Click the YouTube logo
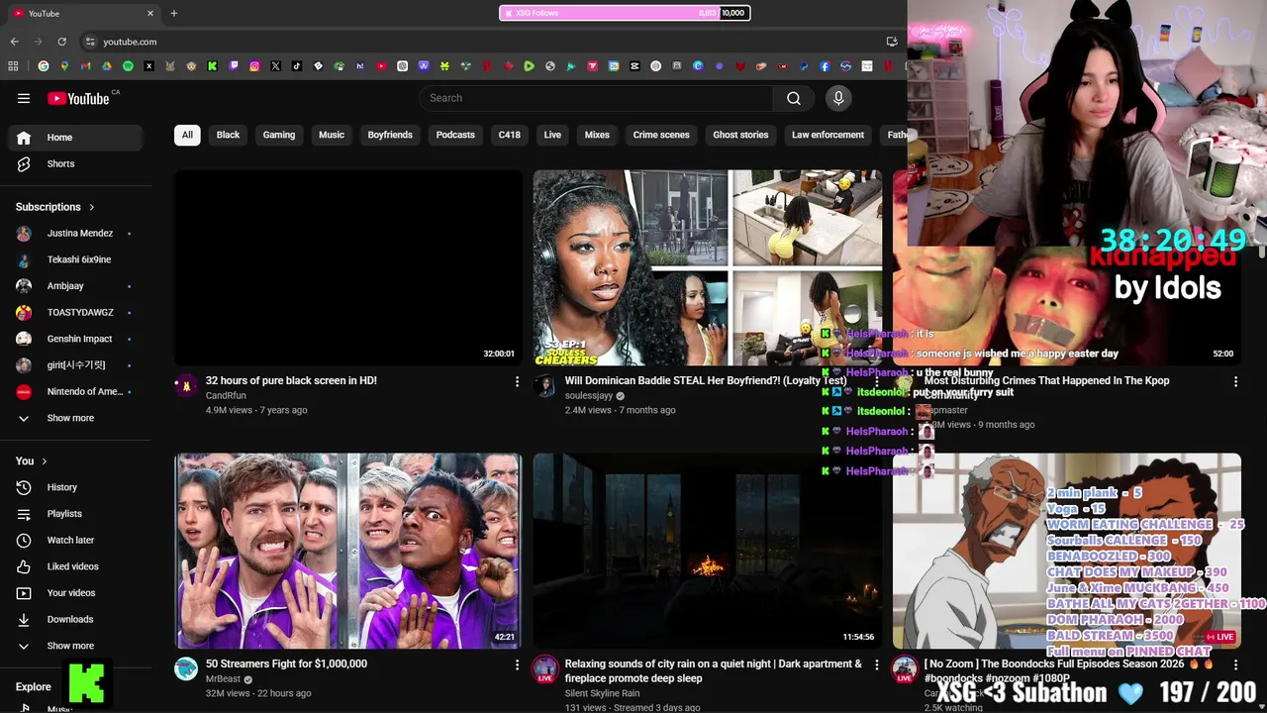This screenshot has width=1267, height=713. click(x=78, y=98)
